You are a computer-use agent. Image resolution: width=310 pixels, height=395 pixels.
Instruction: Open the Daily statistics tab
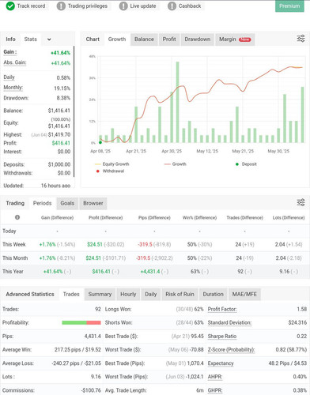pyautogui.click(x=151, y=294)
